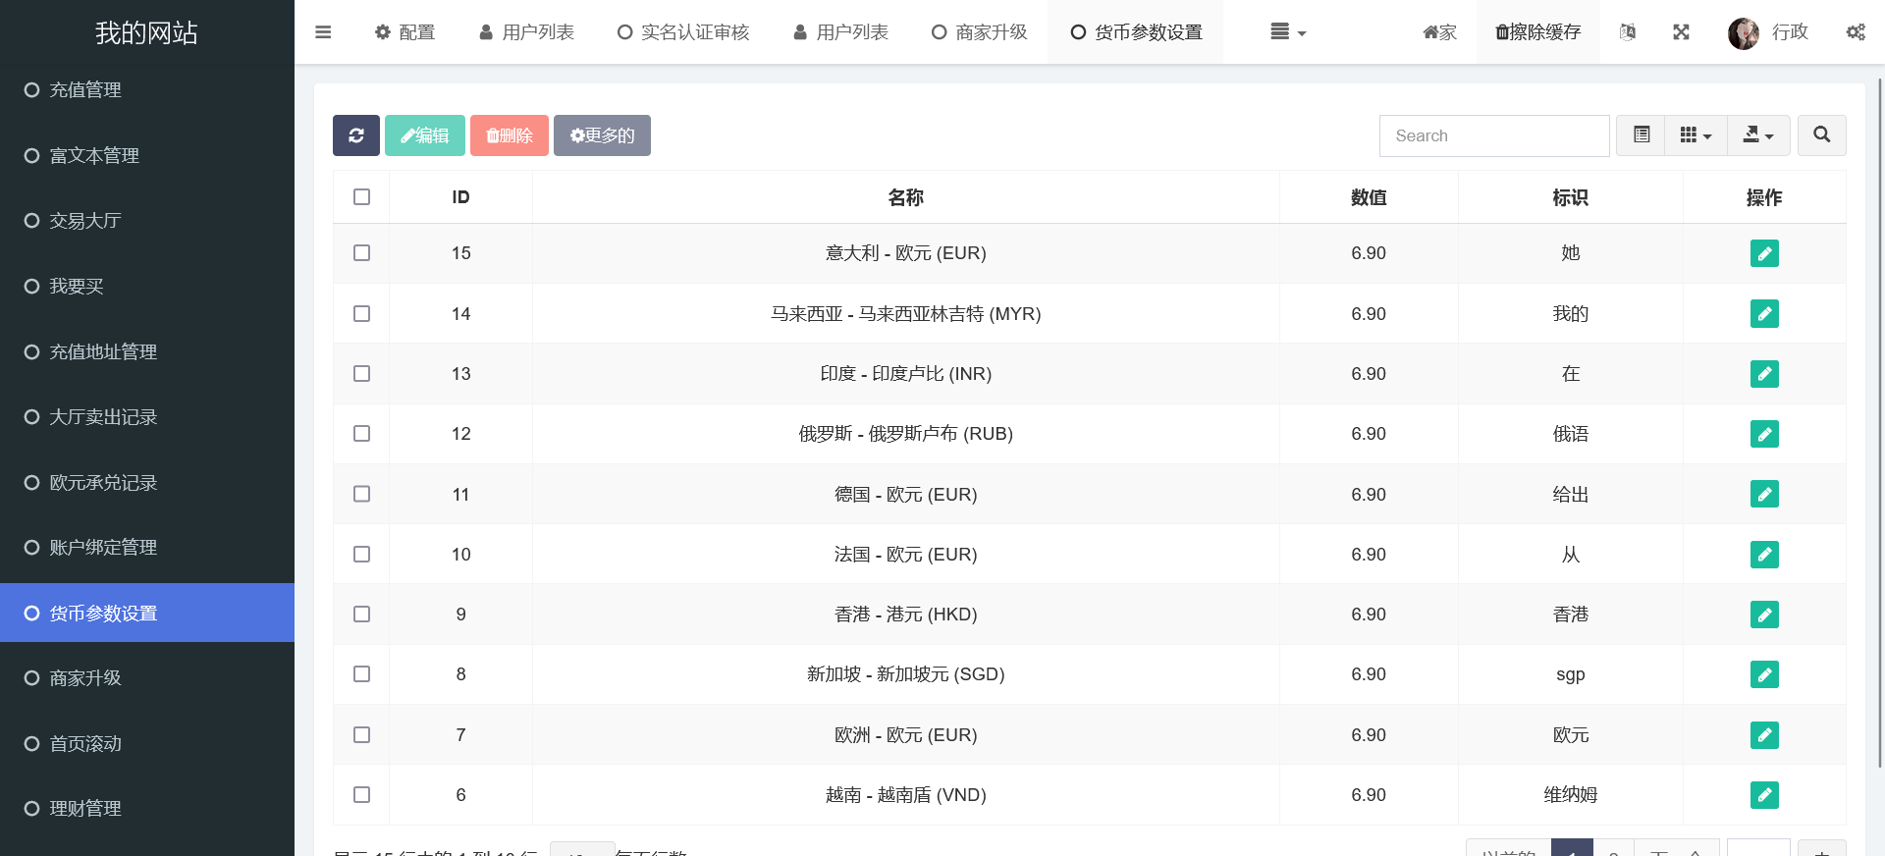Click the language translate icon in header
Screen dimensions: 1885x856
pyautogui.click(x=1627, y=32)
